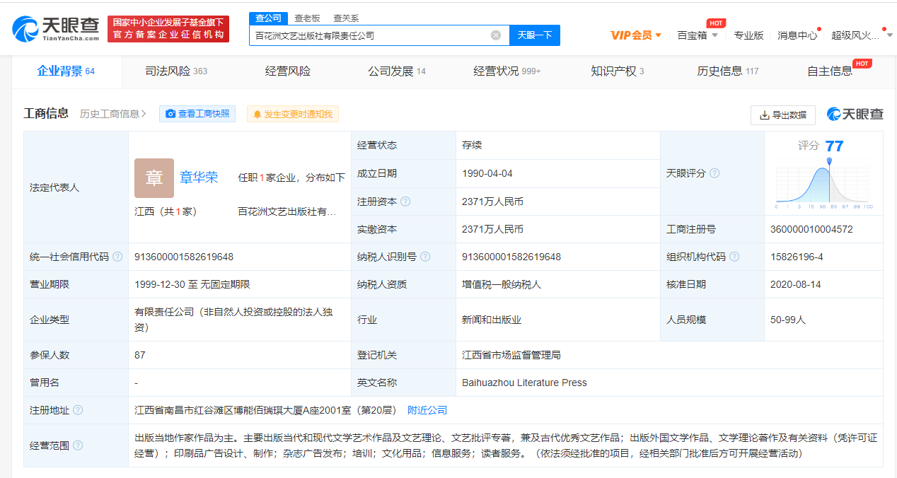Click help icon next to 组织机构代码
This screenshot has width=897, height=478.
pyautogui.click(x=734, y=257)
